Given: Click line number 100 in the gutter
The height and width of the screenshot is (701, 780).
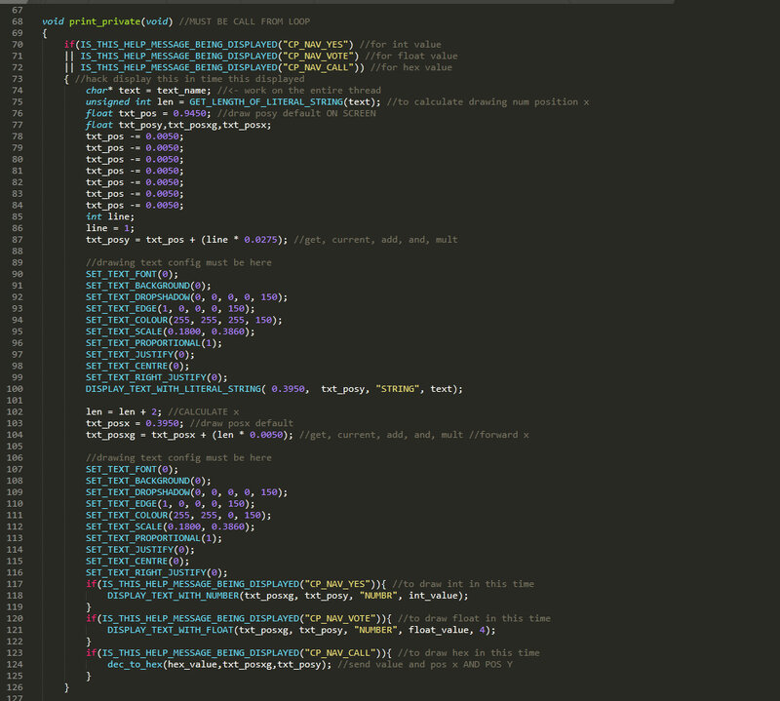Looking at the screenshot, I should [x=15, y=389].
